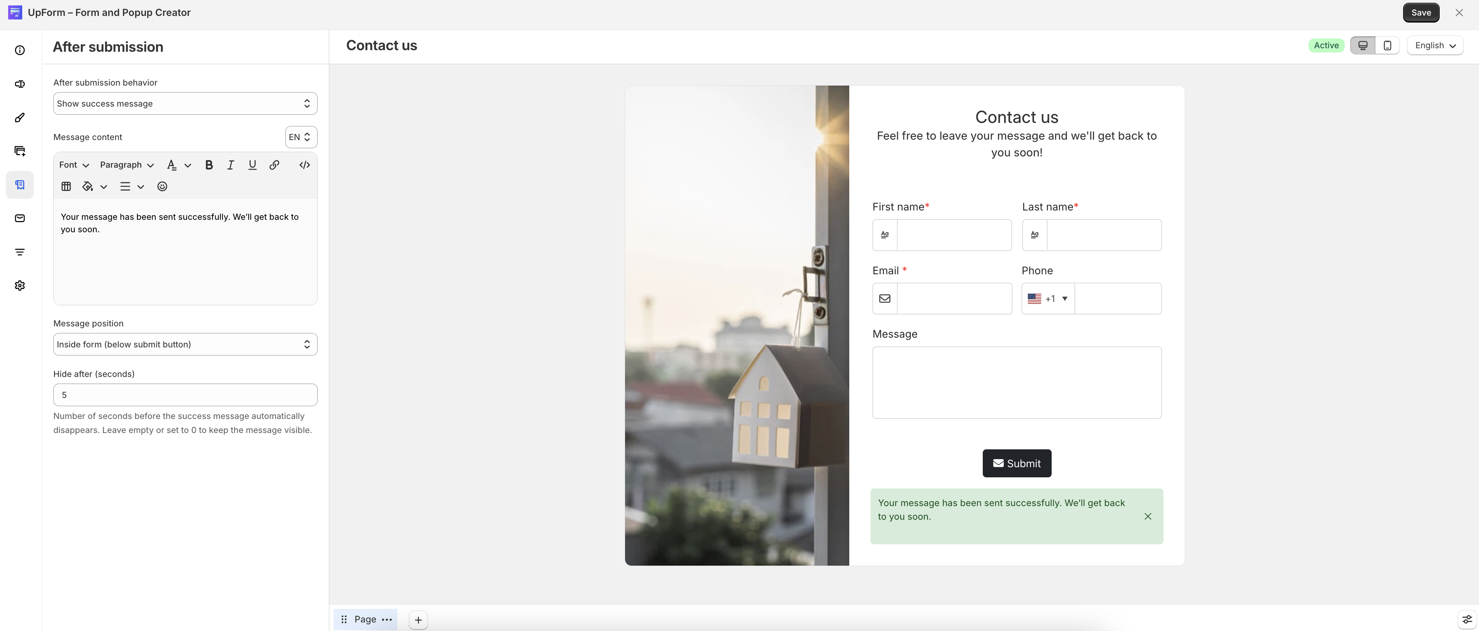Switch preview to desktop view
The width and height of the screenshot is (1479, 631).
[x=1363, y=45]
